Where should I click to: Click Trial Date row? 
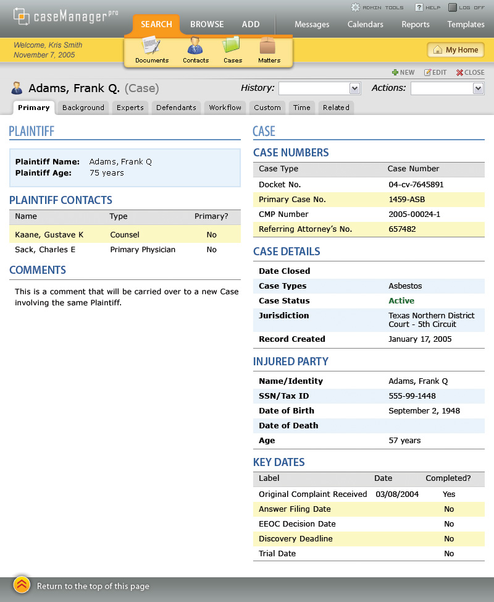pos(369,554)
